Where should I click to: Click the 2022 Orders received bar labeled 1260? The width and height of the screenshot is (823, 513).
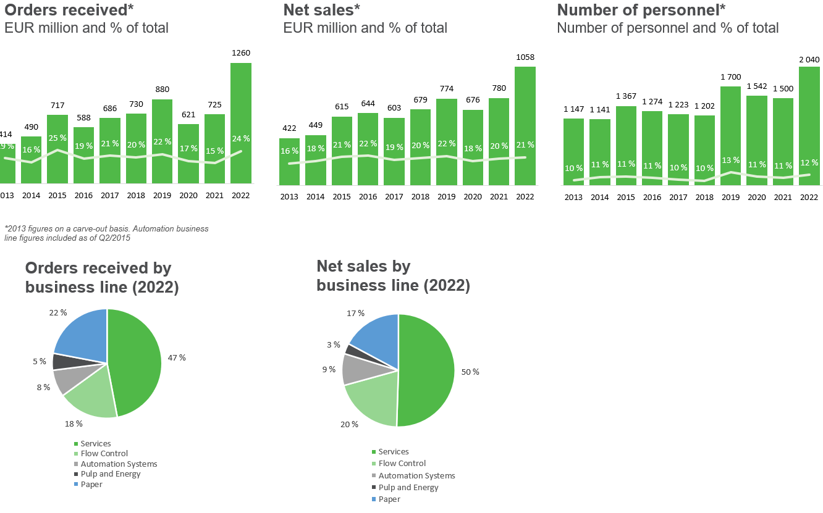[x=241, y=123]
